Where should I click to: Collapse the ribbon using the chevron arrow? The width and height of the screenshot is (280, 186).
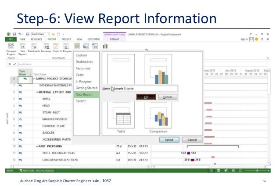(x=268, y=58)
